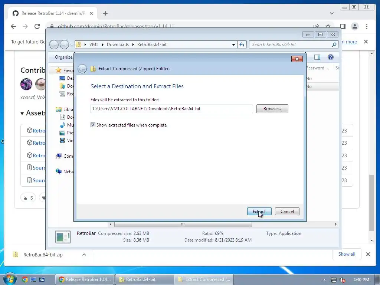Screen dimensions: 380x285
Task: Select the Downloads folder icon in navigation pane
Action: [62, 86]
